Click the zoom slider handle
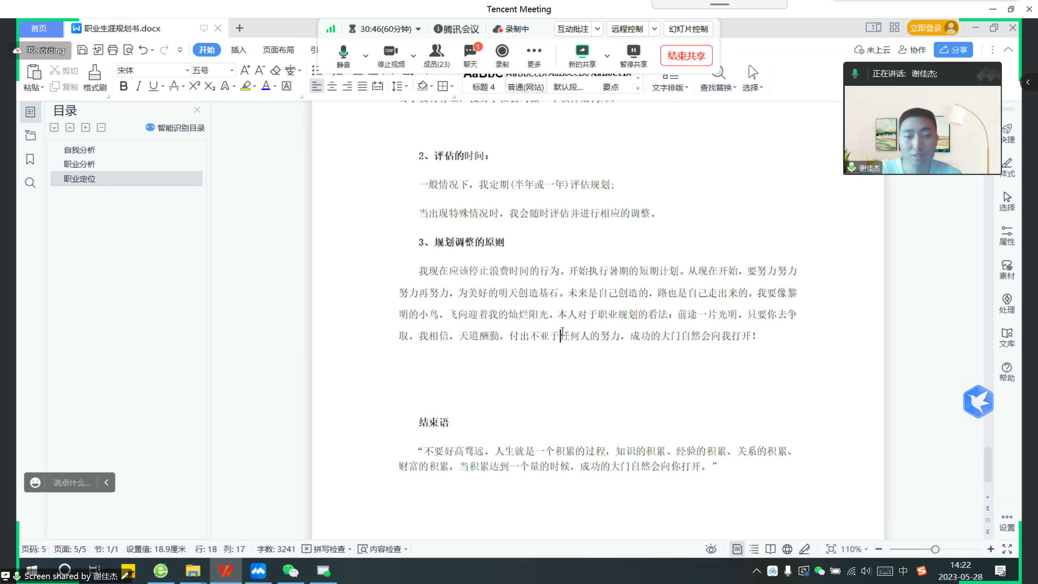Screen dimensions: 1038x584 [x=935, y=549]
